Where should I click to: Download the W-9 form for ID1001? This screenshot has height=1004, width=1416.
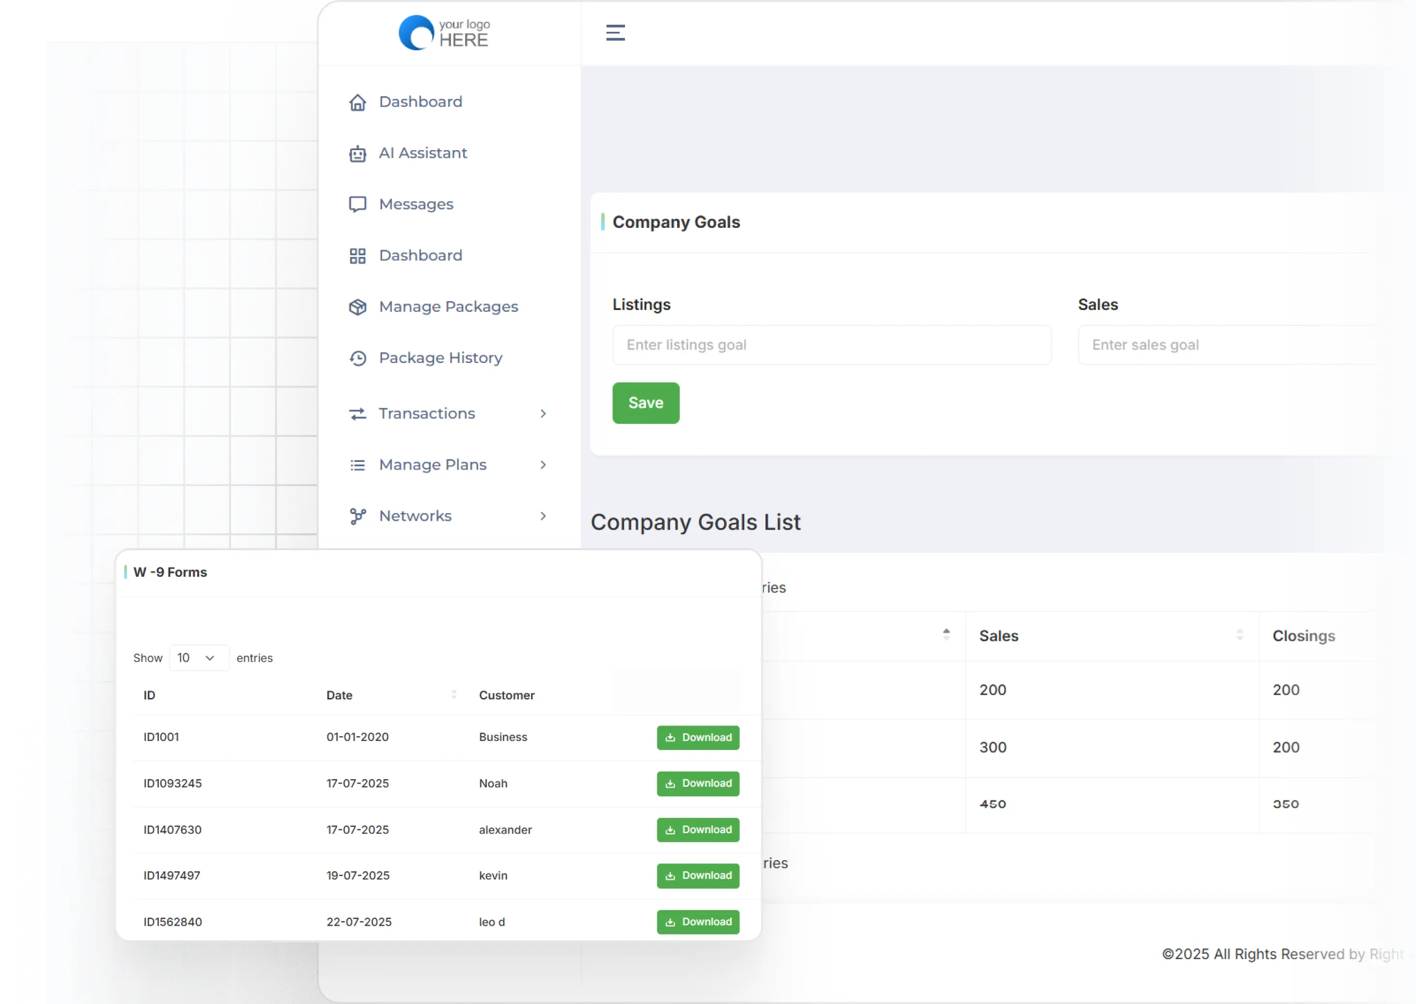pos(698,738)
